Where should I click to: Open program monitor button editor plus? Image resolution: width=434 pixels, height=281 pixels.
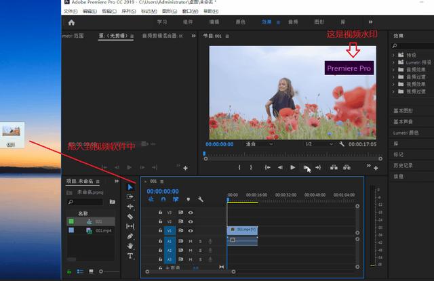(x=376, y=168)
